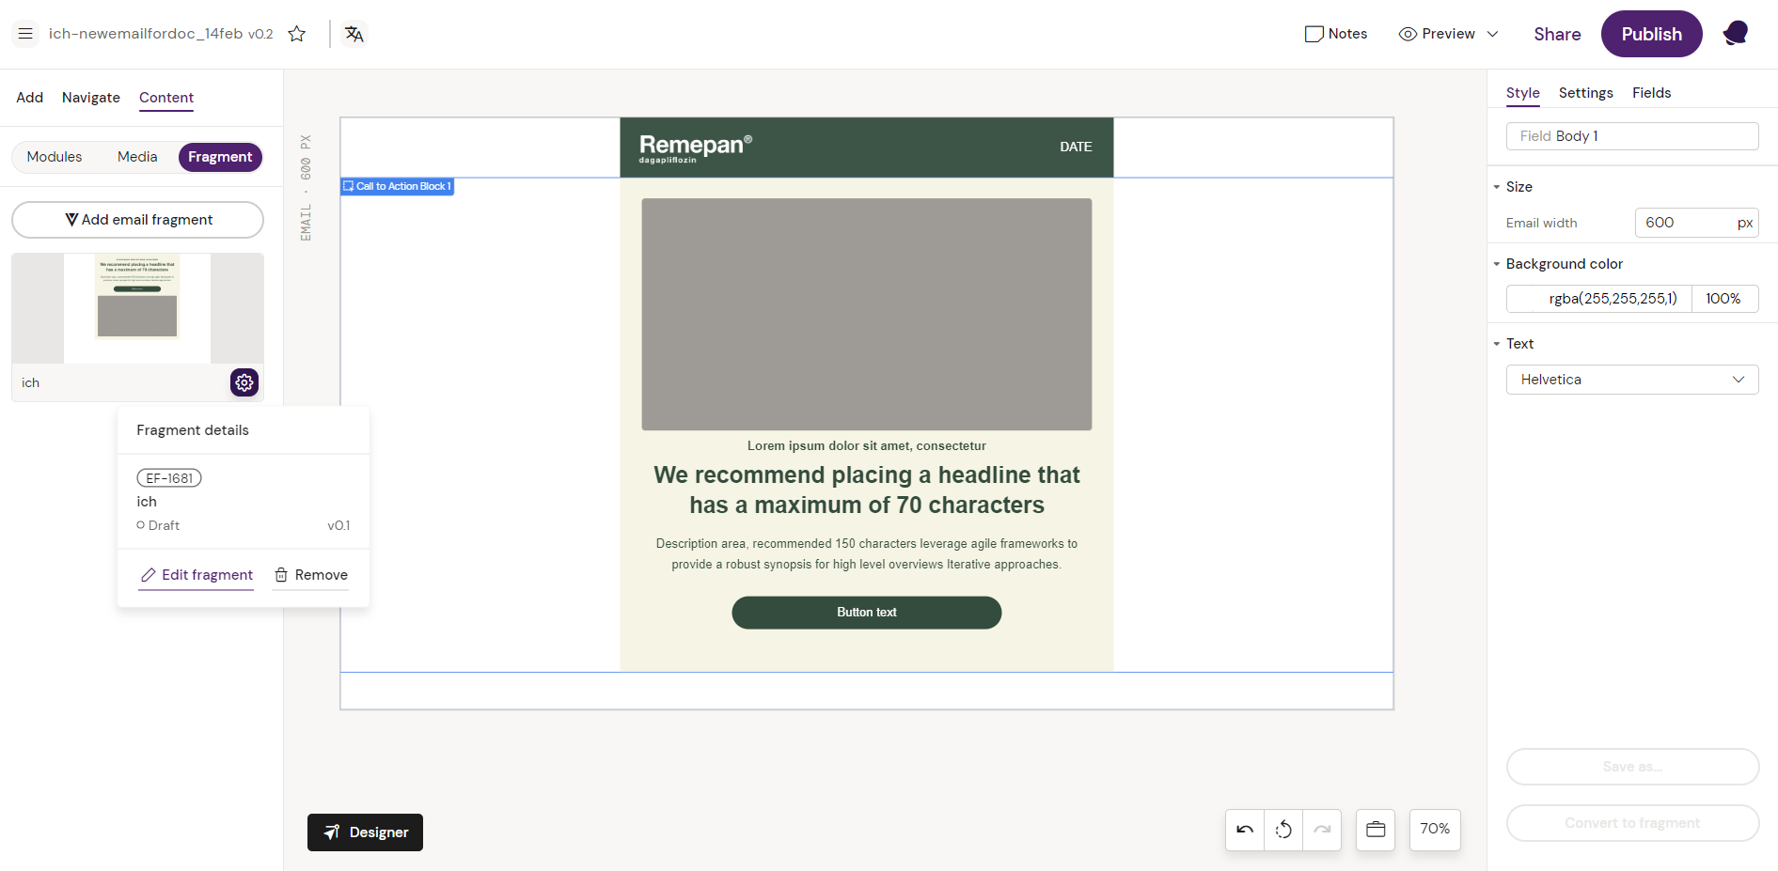
Task: Click the Remepan logo in email header
Action: (696, 148)
